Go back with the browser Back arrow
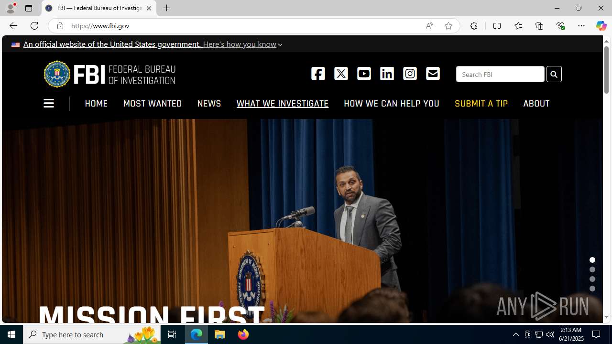This screenshot has height=344, width=612. click(x=13, y=26)
